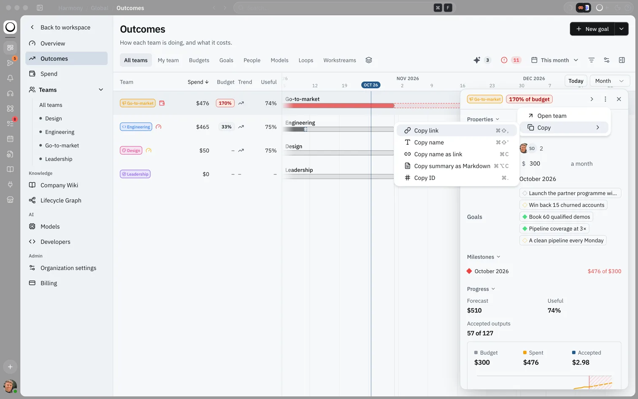Click the inbox icon with badge 5
Image resolution: width=638 pixels, height=399 pixels.
10,62
